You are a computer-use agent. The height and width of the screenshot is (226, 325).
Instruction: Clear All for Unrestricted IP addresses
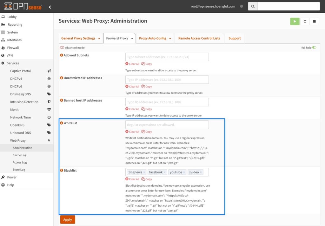coord(132,87)
